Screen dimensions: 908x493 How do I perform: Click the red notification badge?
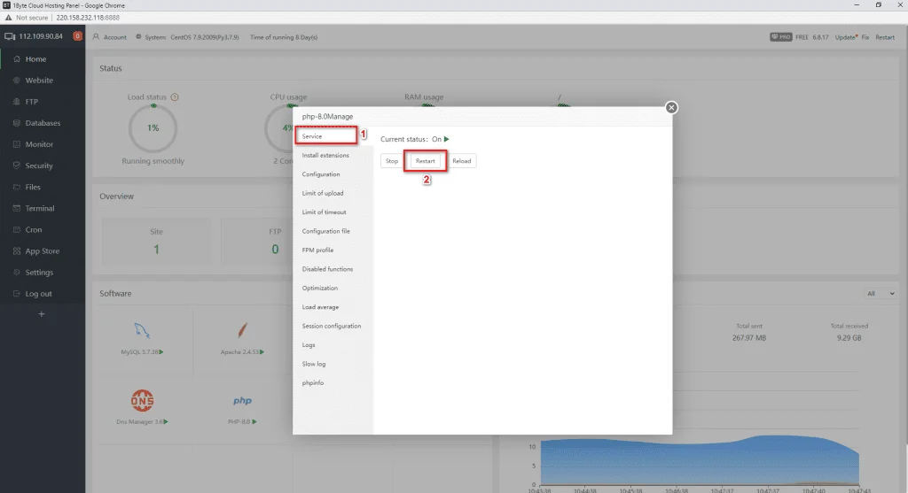(77, 35)
